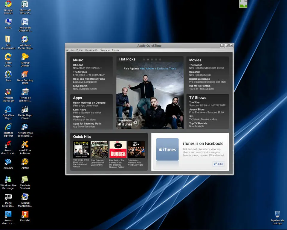Select the second Hot Picks carousel dot
The width and height of the screenshot is (287, 230).
pyautogui.click(x=148, y=59)
